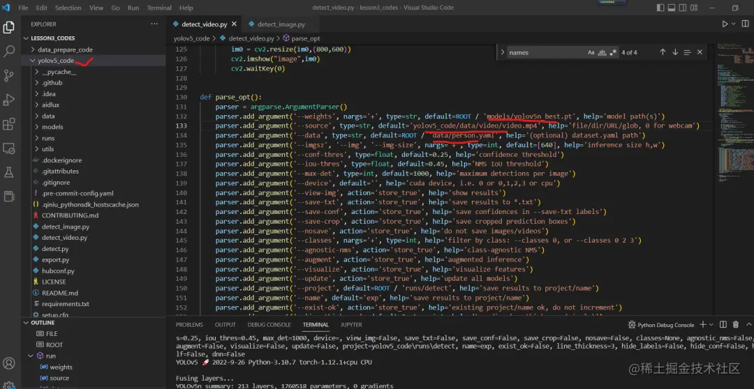754x389 pixels.
Task: Open the File menu
Action: 22,8
